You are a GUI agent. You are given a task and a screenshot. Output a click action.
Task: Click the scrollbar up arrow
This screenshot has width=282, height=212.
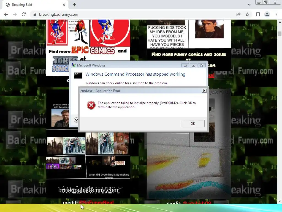[280, 22]
